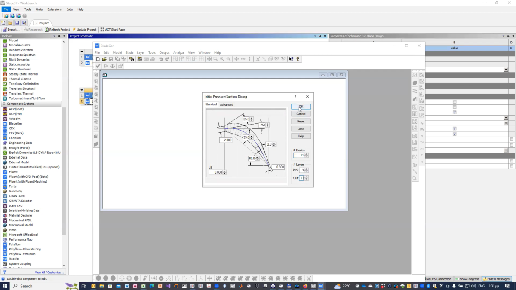The width and height of the screenshot is (516, 290).
Task: Step the 25.0 angle spinner arrows
Action: (252, 119)
